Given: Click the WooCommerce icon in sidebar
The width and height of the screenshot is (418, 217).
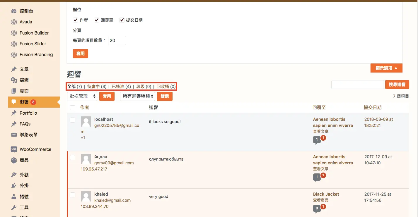Looking at the screenshot, I should coord(14,149).
